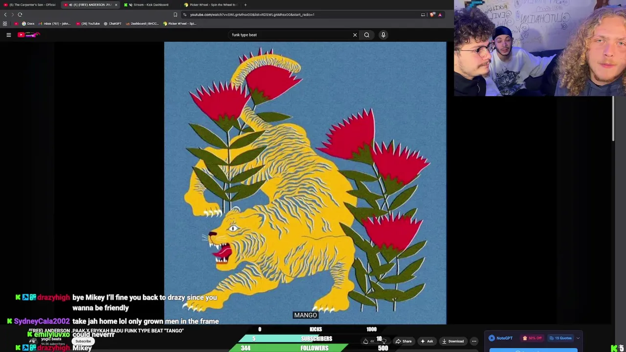626x352 pixels.
Task: Open YouTube guide hamburger menu
Action: coord(8,35)
